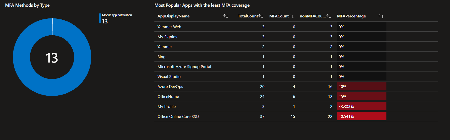Select the My Profile row

(296, 106)
